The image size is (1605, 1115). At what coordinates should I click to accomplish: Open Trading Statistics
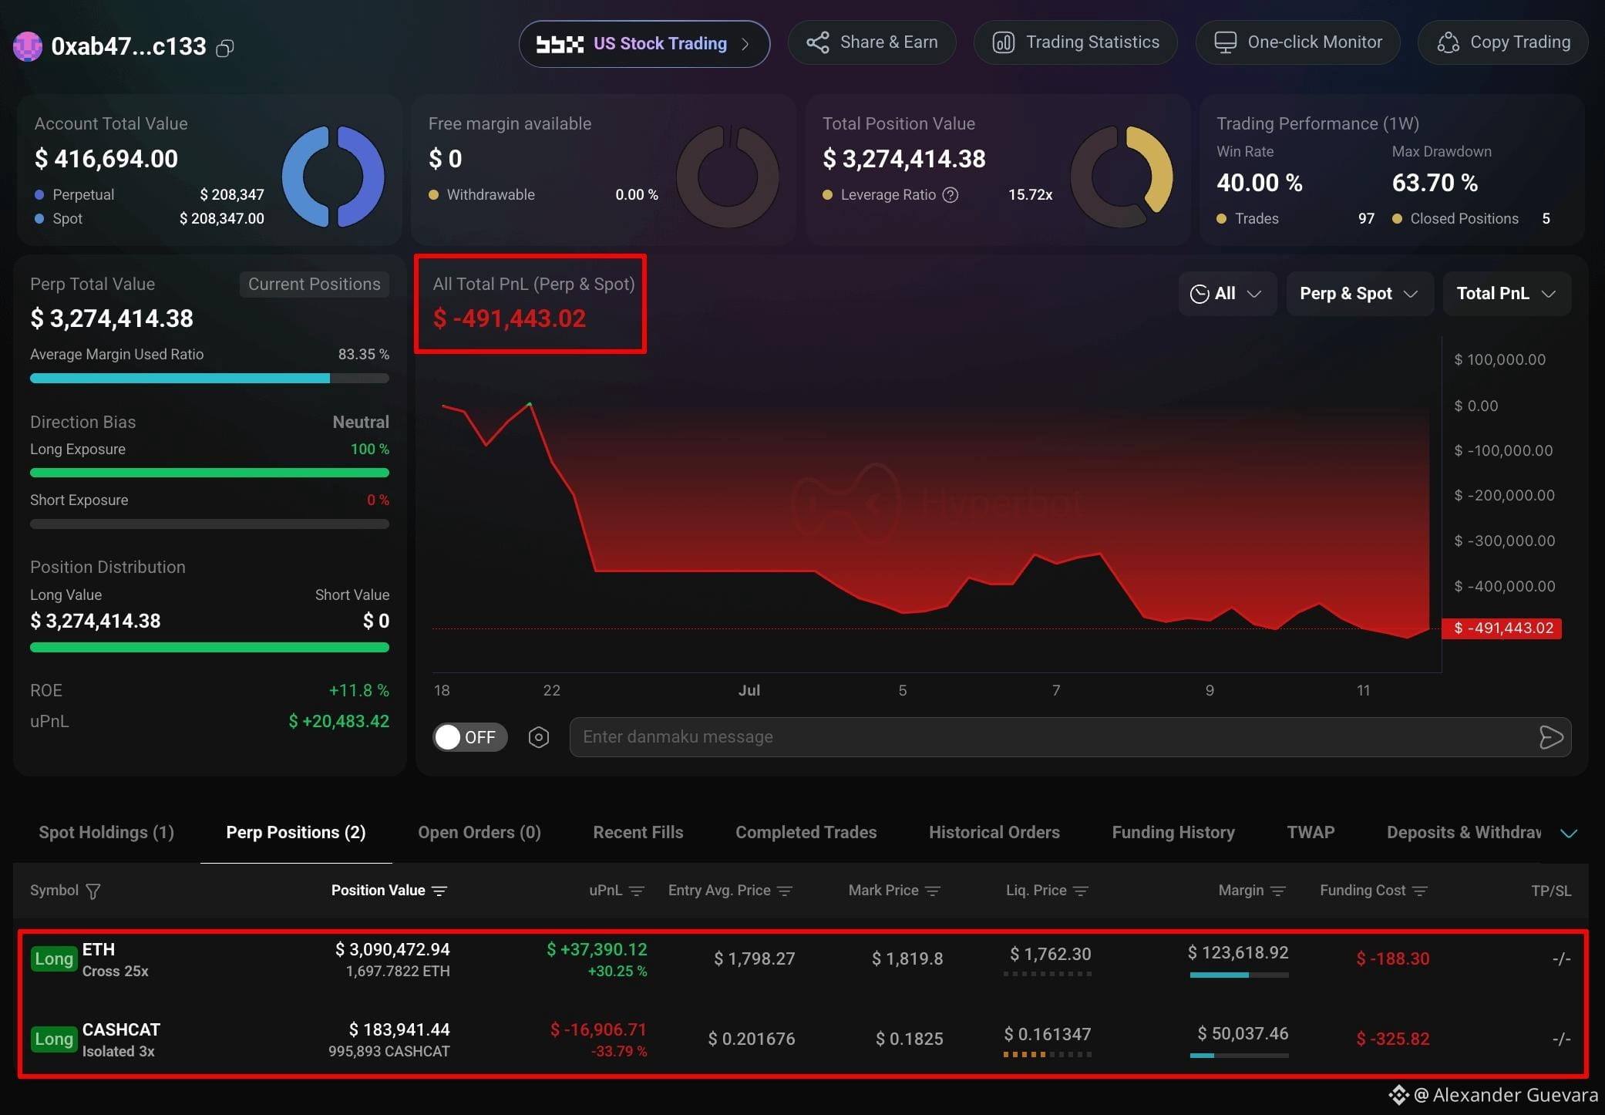(x=1075, y=42)
